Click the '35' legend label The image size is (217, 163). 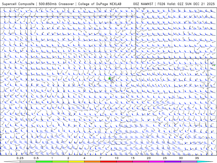click(197, 158)
